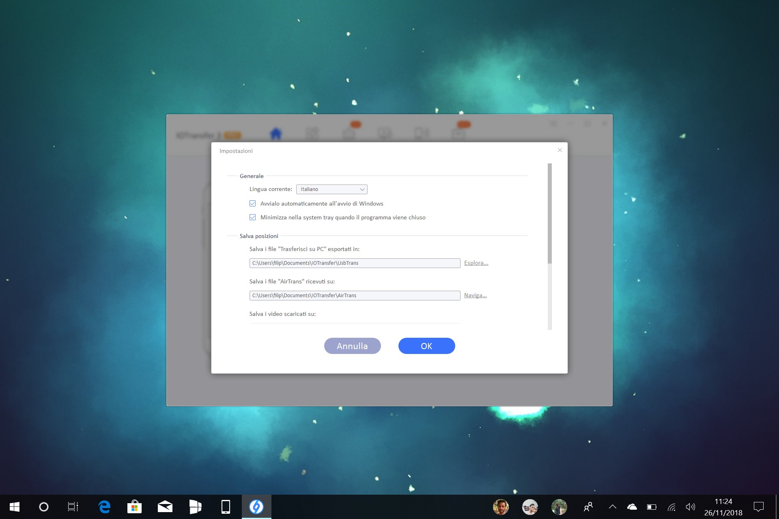Click the blue Home icon in IOTransfer window

click(x=275, y=133)
